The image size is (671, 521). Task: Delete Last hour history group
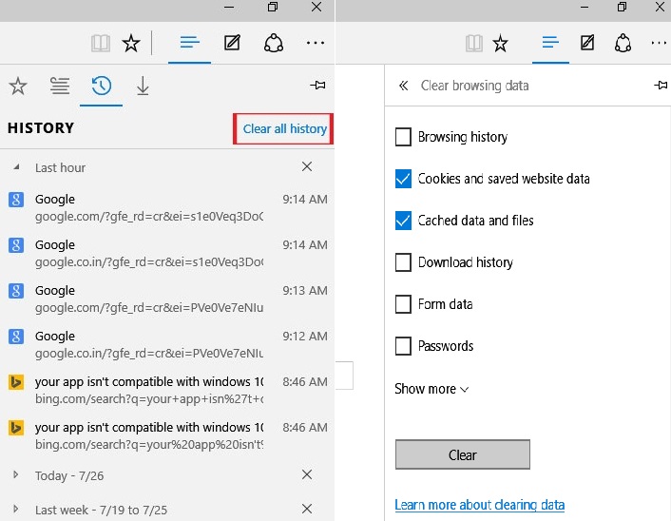(x=307, y=166)
